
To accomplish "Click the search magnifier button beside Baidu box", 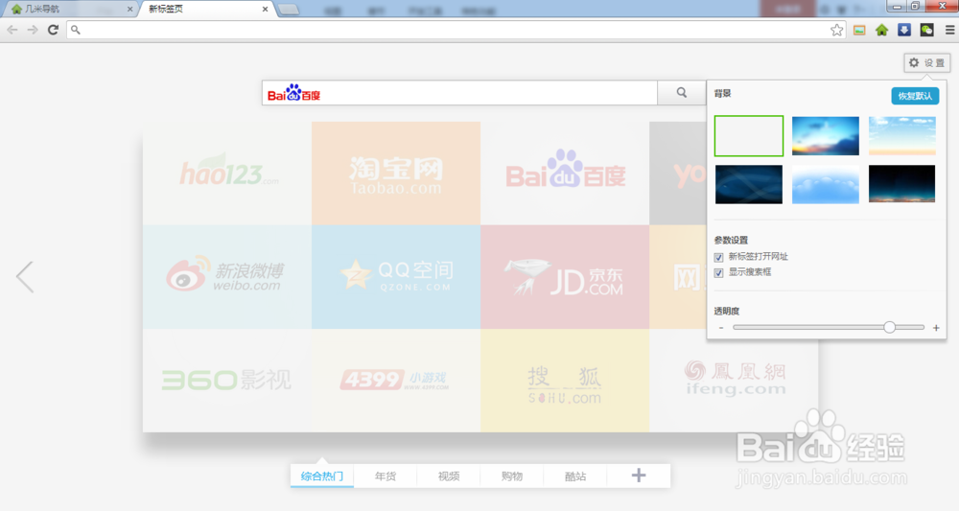I will (x=681, y=93).
